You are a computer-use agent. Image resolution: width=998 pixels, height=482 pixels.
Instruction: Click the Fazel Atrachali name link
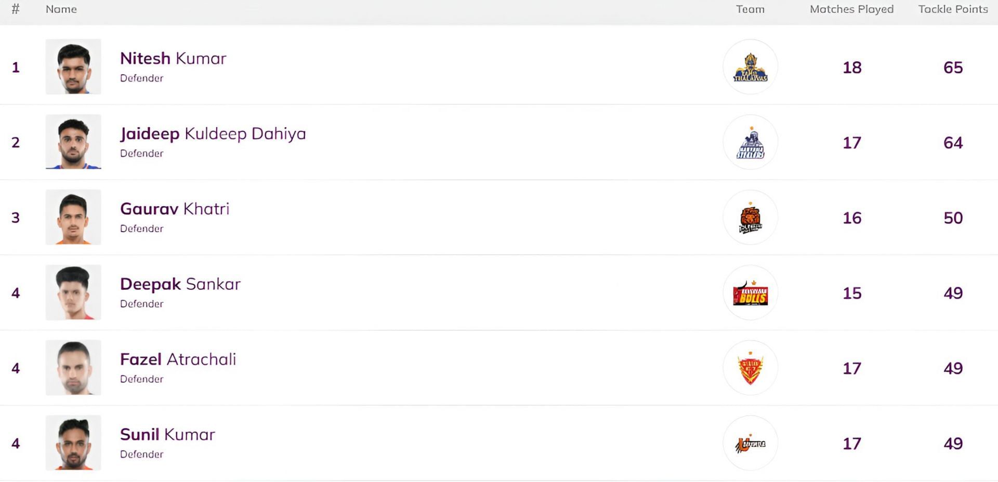tap(178, 359)
